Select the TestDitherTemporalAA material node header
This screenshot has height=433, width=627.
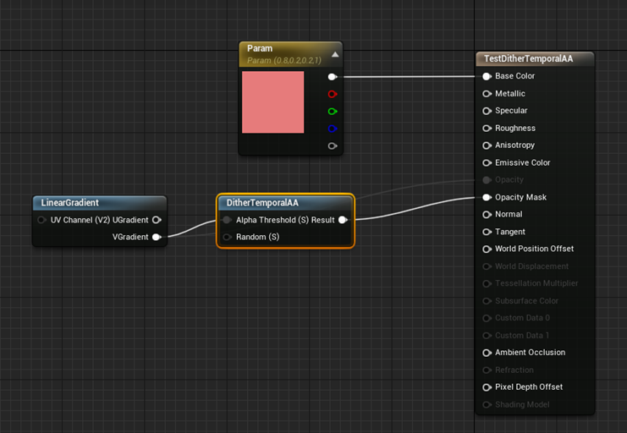(535, 58)
